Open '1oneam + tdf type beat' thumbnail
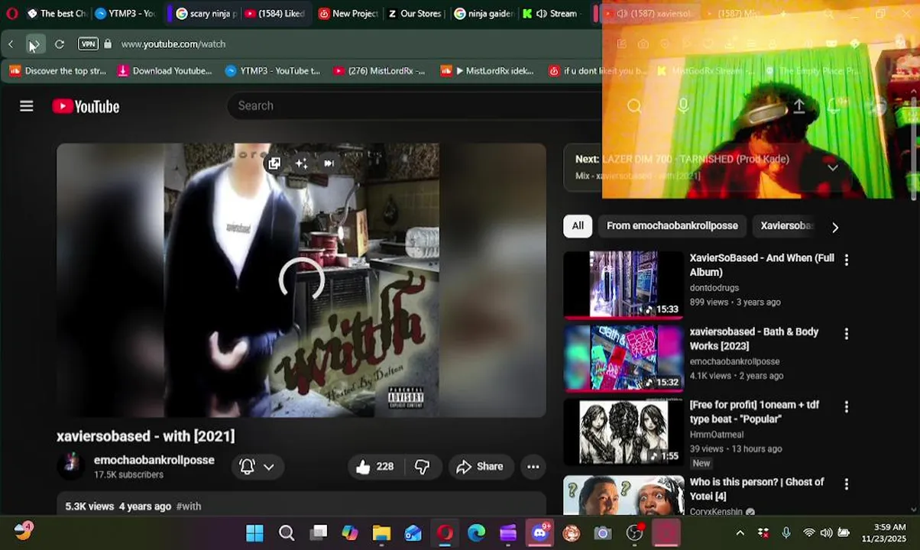This screenshot has width=920, height=550. (x=624, y=431)
